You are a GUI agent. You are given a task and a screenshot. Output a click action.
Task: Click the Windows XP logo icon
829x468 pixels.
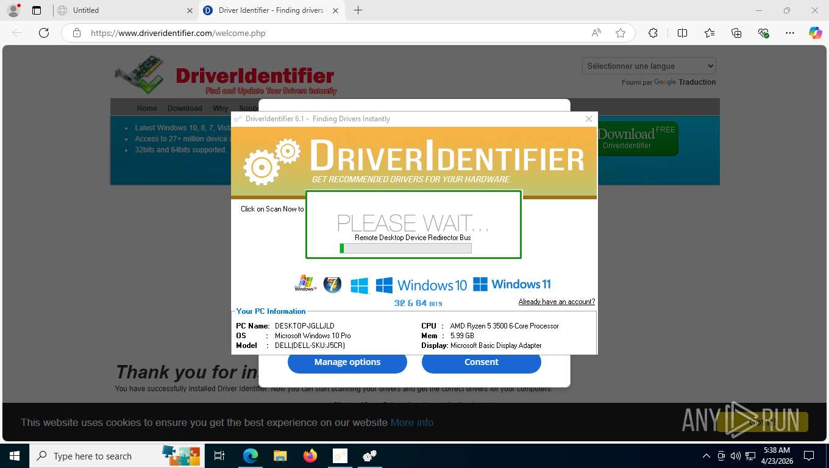(305, 284)
